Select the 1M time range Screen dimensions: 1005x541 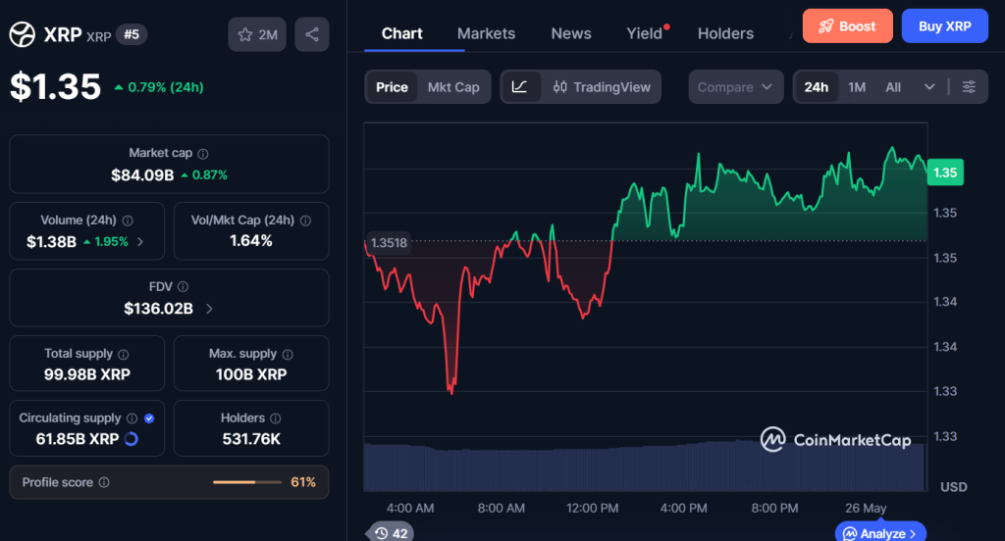(x=857, y=87)
